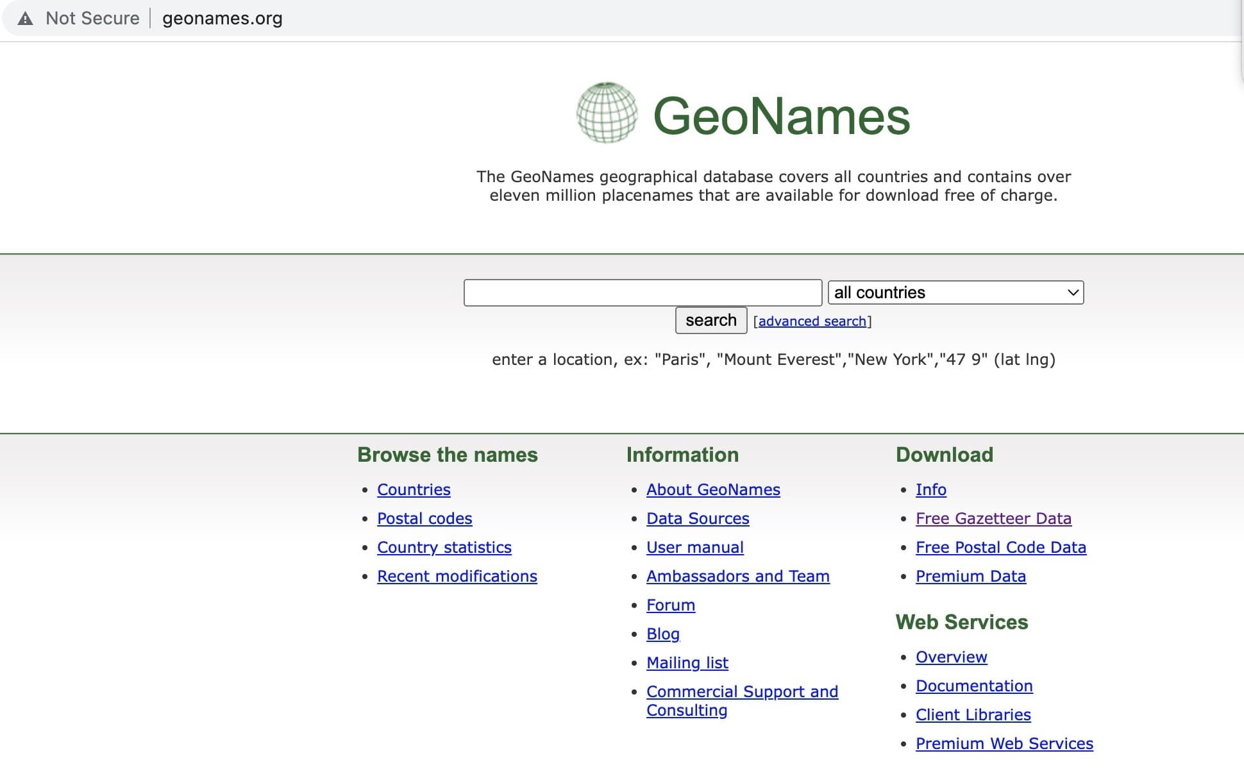Click Free Gazetteer Data link
The width and height of the screenshot is (1244, 776).
993,518
